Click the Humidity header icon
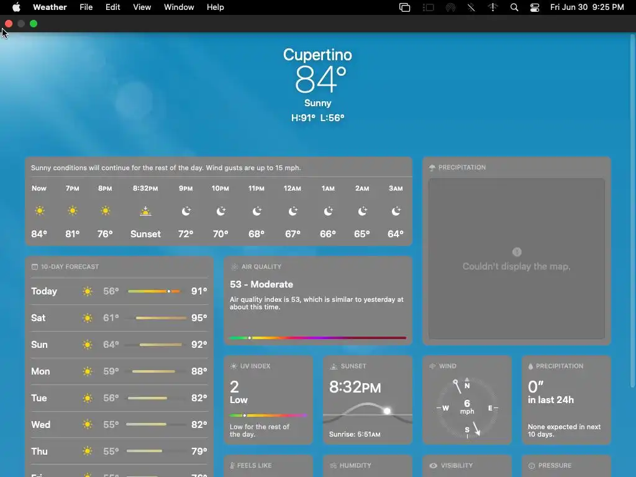The width and height of the screenshot is (636, 477). coord(334,465)
